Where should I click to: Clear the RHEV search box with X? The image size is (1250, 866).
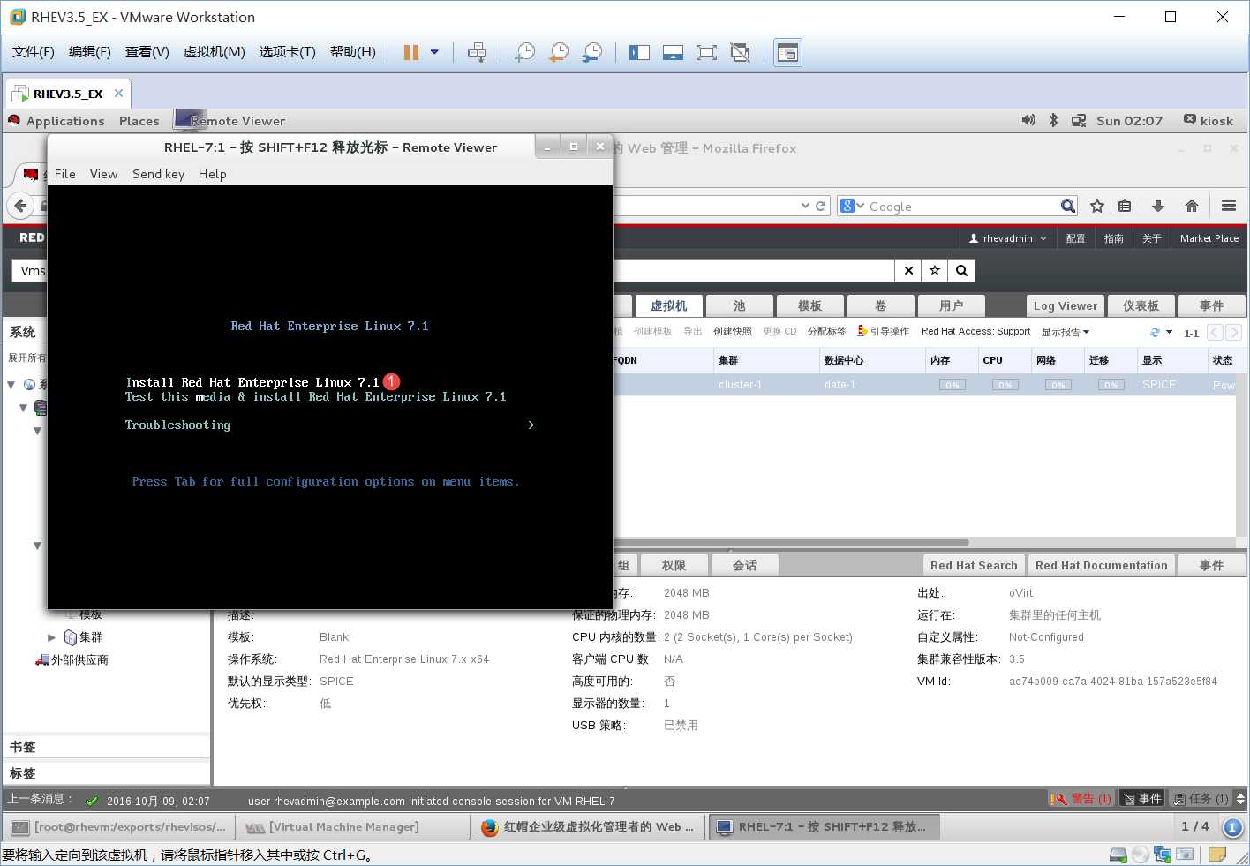(908, 271)
